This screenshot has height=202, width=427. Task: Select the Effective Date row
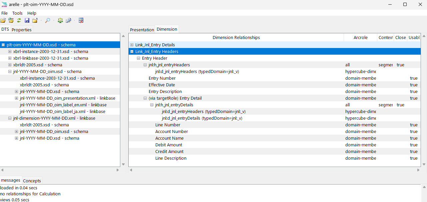(274, 85)
